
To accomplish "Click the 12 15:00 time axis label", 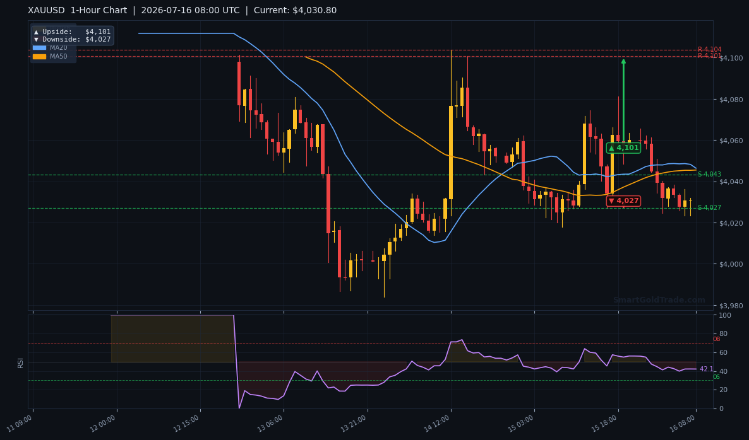I will [187, 424].
